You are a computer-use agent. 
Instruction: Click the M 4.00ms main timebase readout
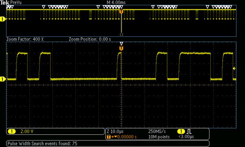(116, 2)
